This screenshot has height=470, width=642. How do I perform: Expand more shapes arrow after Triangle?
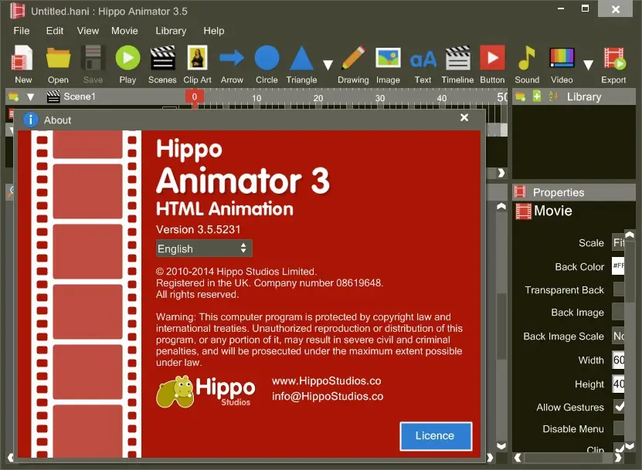click(x=328, y=65)
